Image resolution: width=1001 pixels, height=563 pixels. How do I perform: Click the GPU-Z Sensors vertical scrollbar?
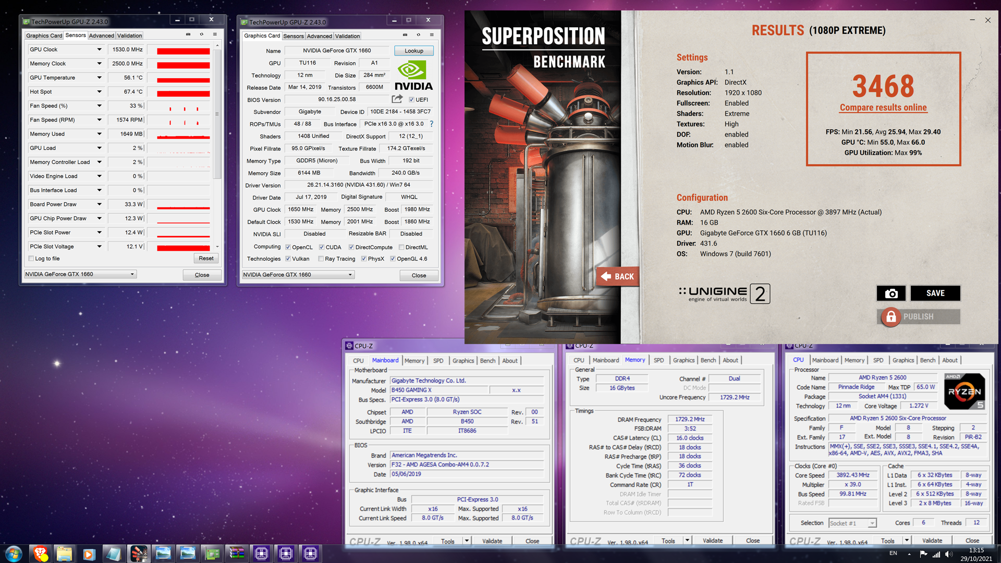(x=217, y=114)
